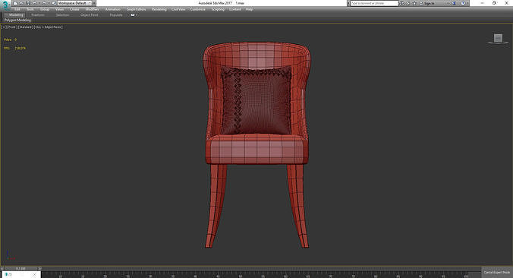
Task: Click the Open File quick-access icon
Action: 21,3
